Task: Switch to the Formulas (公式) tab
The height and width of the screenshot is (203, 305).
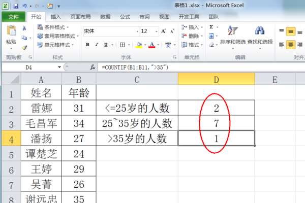Action: click(x=125, y=17)
